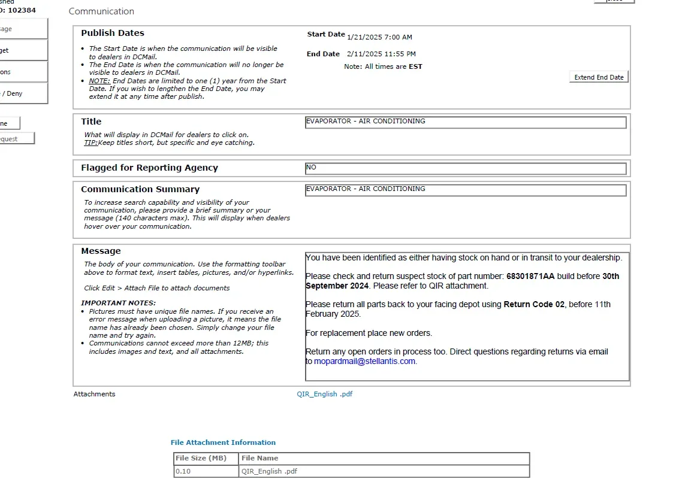Open the QIR_English .pdf attachment link
Screen dimensions: 673x479
(324, 394)
